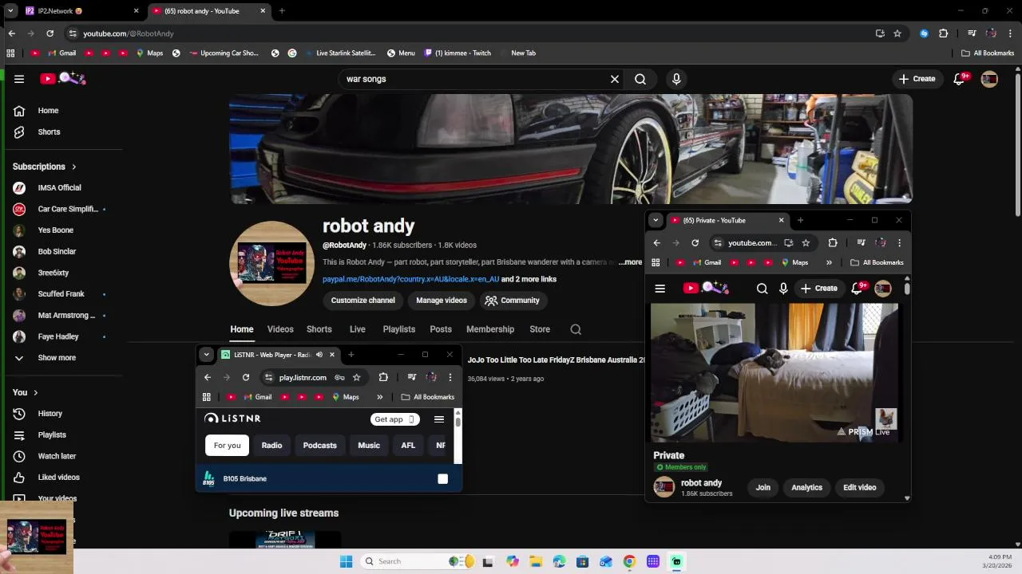Expand channel description with '...more'
This screenshot has width=1022, height=574.
click(x=630, y=262)
